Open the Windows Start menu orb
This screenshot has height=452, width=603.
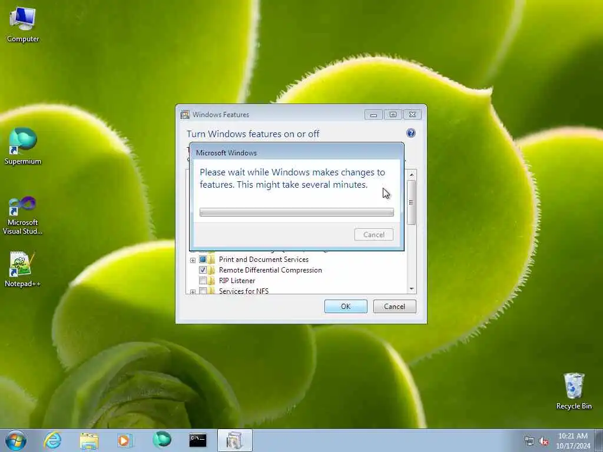(16, 440)
